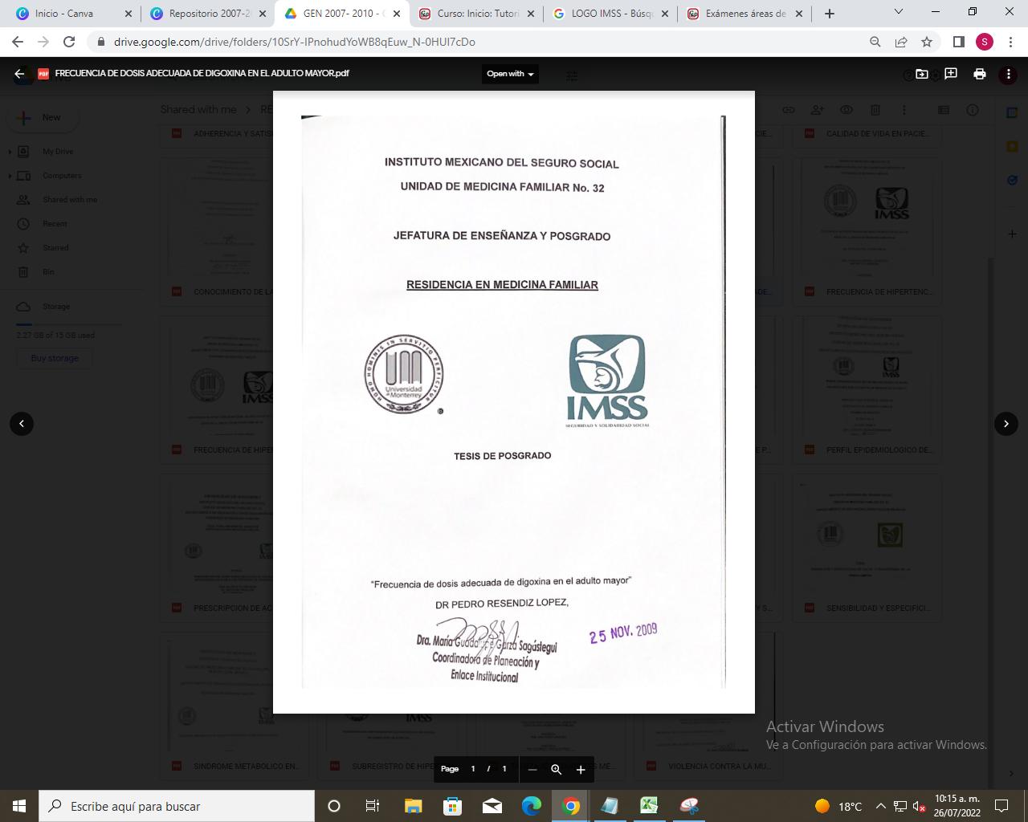Go to the next file with right arrow

(1006, 424)
